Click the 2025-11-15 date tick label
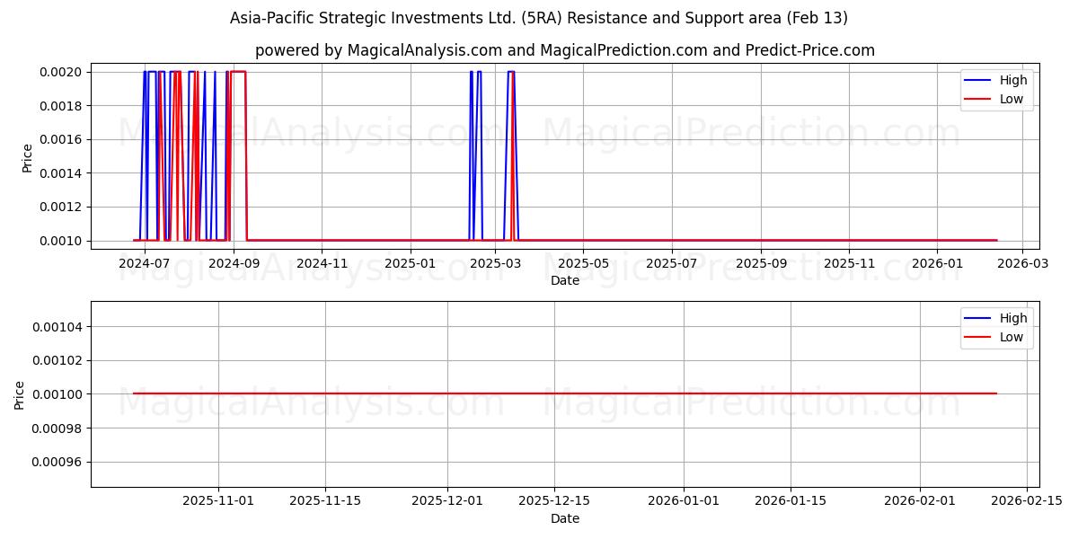This screenshot has height=539, width=1078. pos(325,502)
